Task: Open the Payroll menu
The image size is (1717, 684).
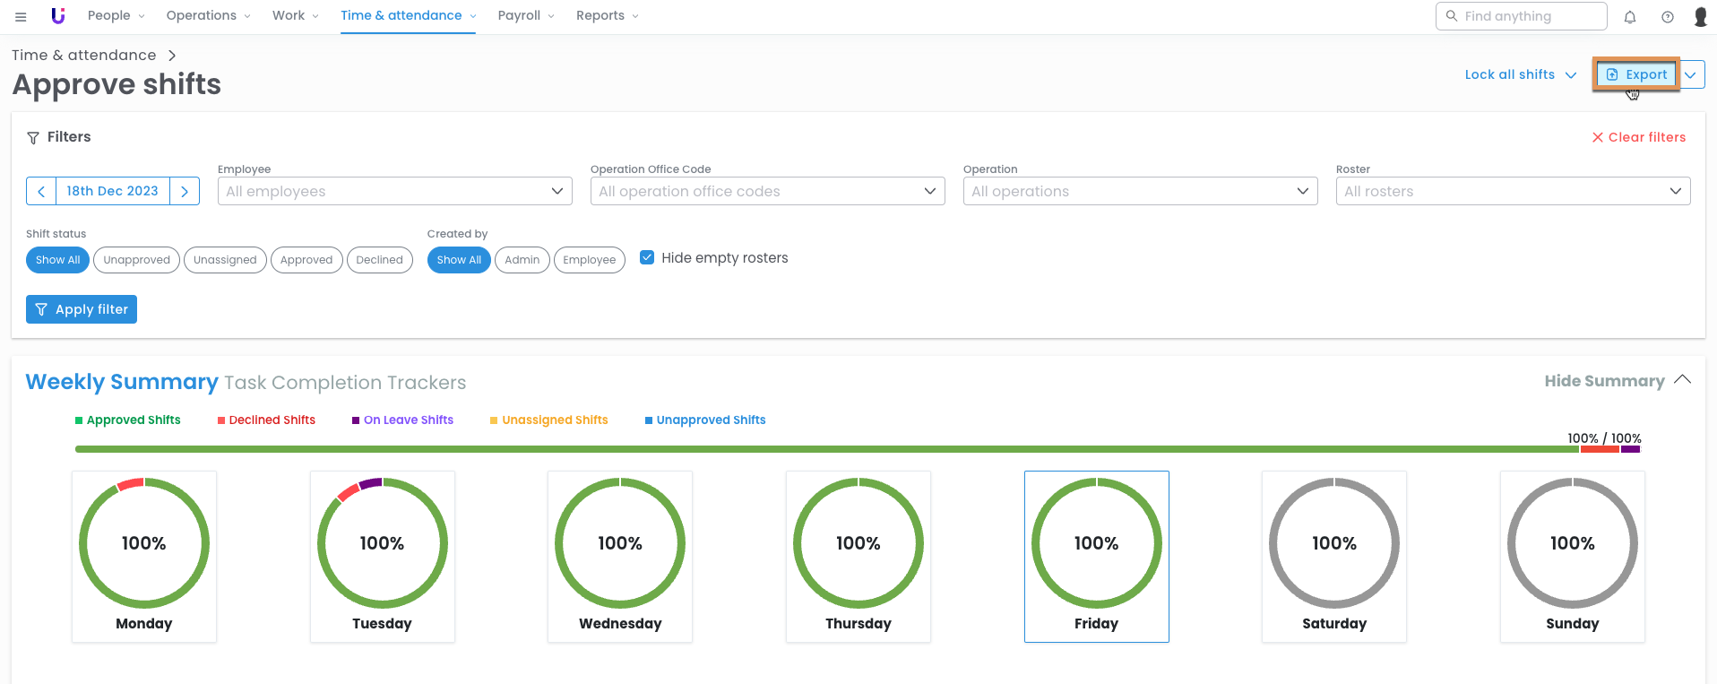Action: click(526, 16)
